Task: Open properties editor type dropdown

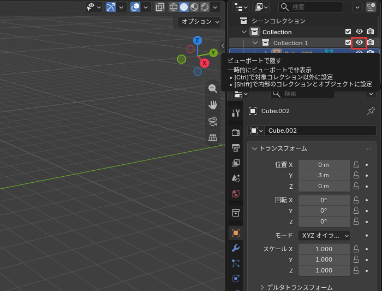Action: pos(241,94)
